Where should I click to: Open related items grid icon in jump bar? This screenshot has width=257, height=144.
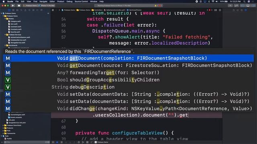click(53, 10)
